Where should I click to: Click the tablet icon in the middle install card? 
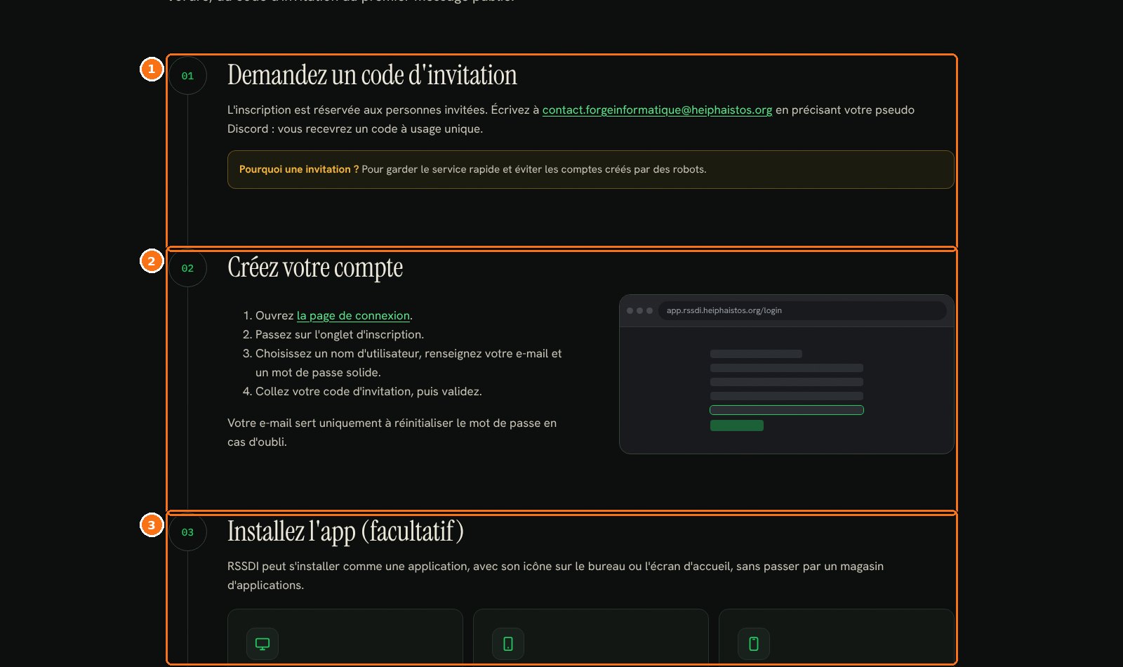coord(508,644)
